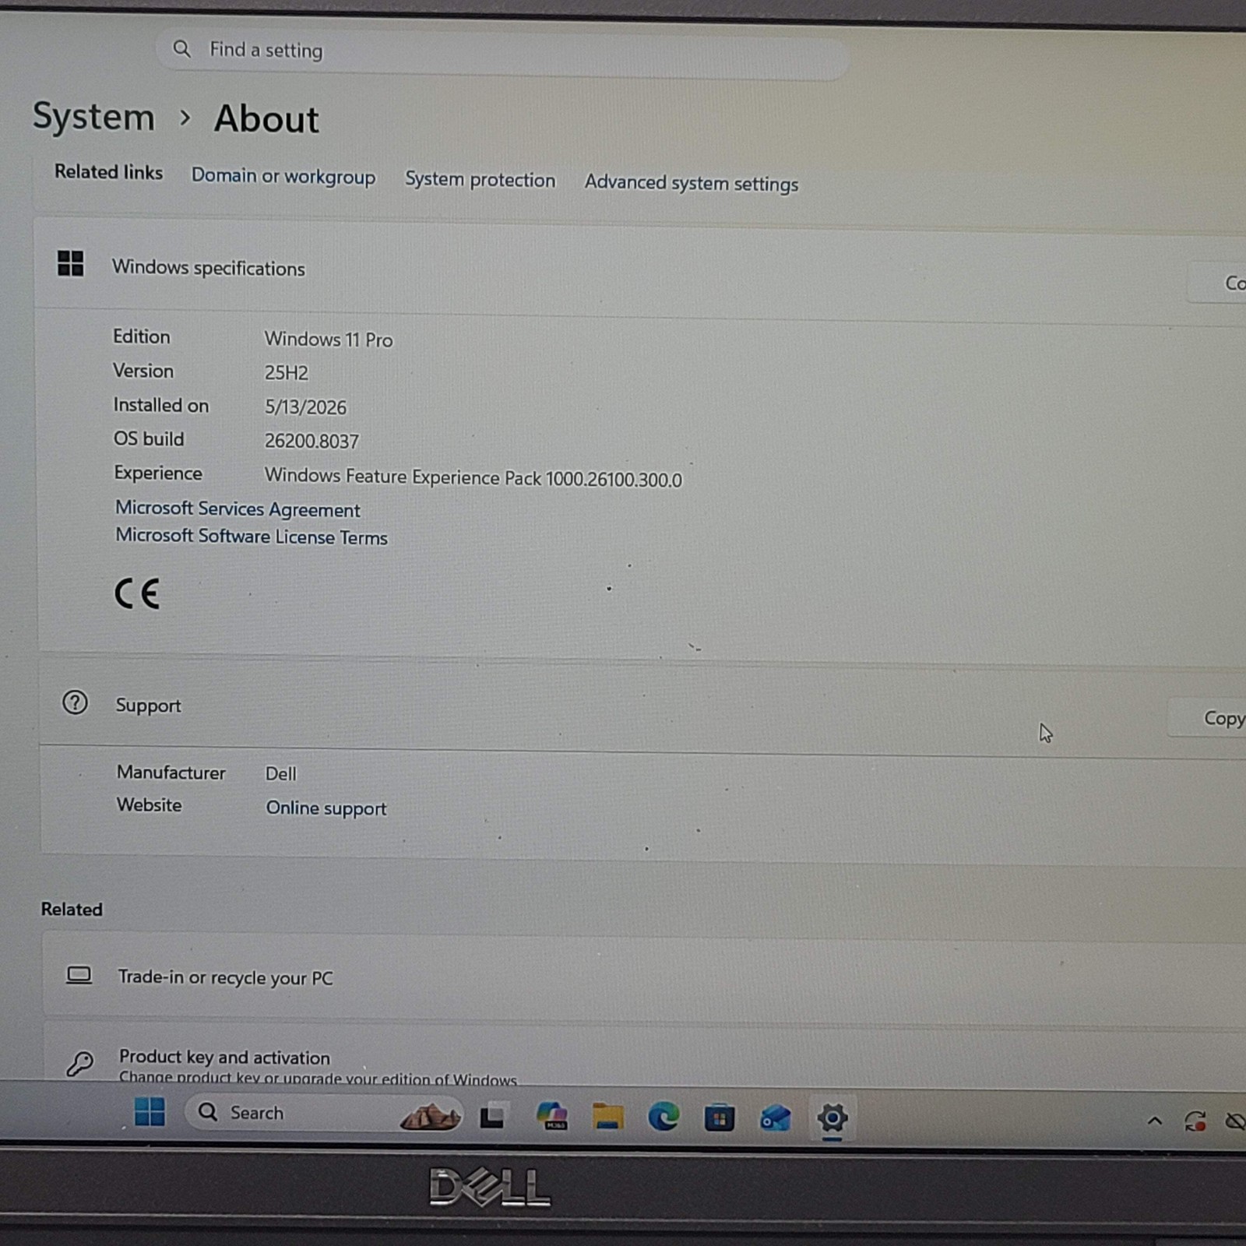Viewport: 1246px width, 1246px height.
Task: Select the install date 5/13/2026
Action: pyautogui.click(x=305, y=407)
